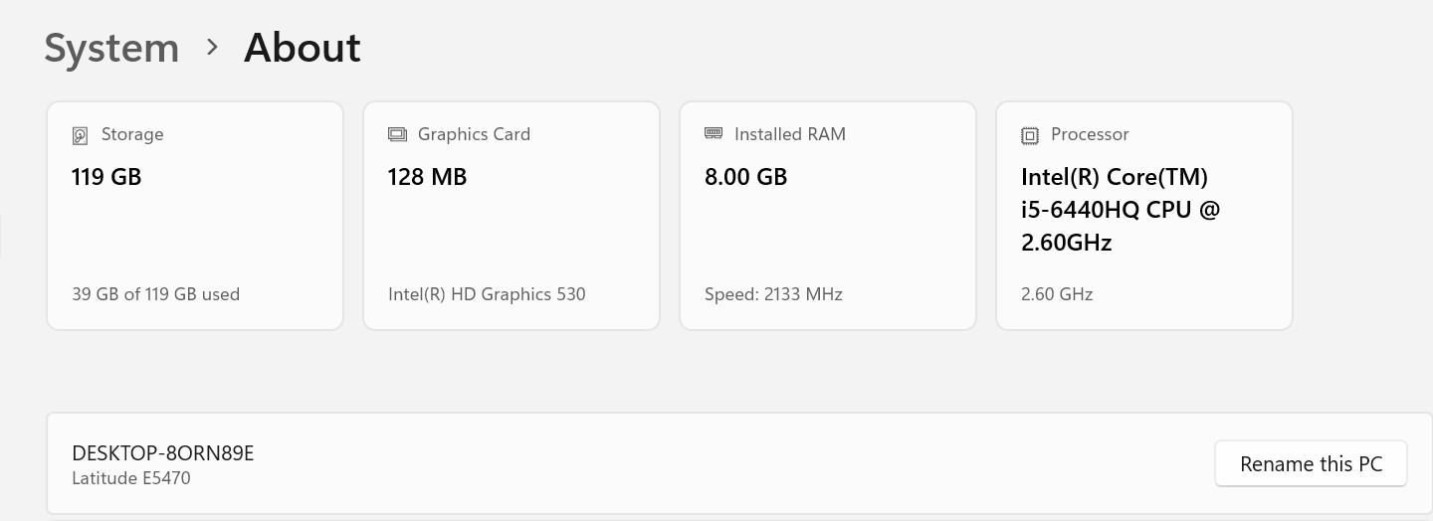Screen dimensions: 1433x521
Task: Click the Intel(R) HD Graphics 530 label
Action: coord(487,294)
